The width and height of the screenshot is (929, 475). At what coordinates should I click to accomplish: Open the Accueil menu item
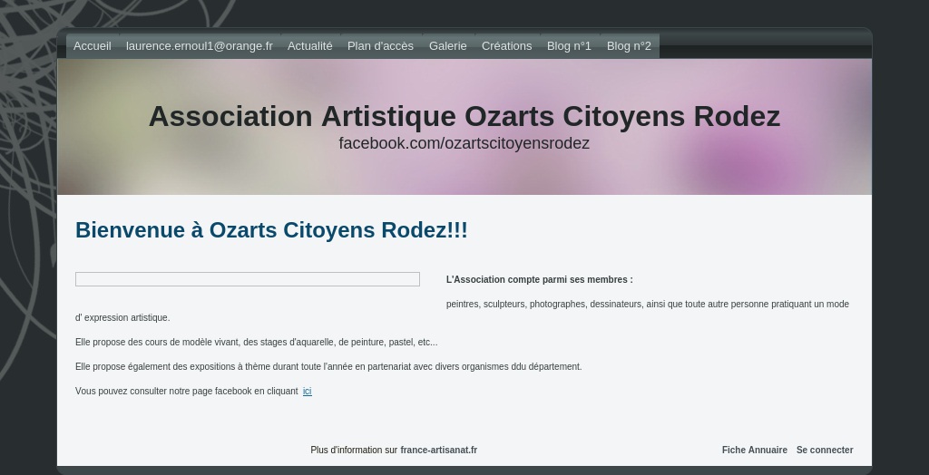tap(93, 46)
